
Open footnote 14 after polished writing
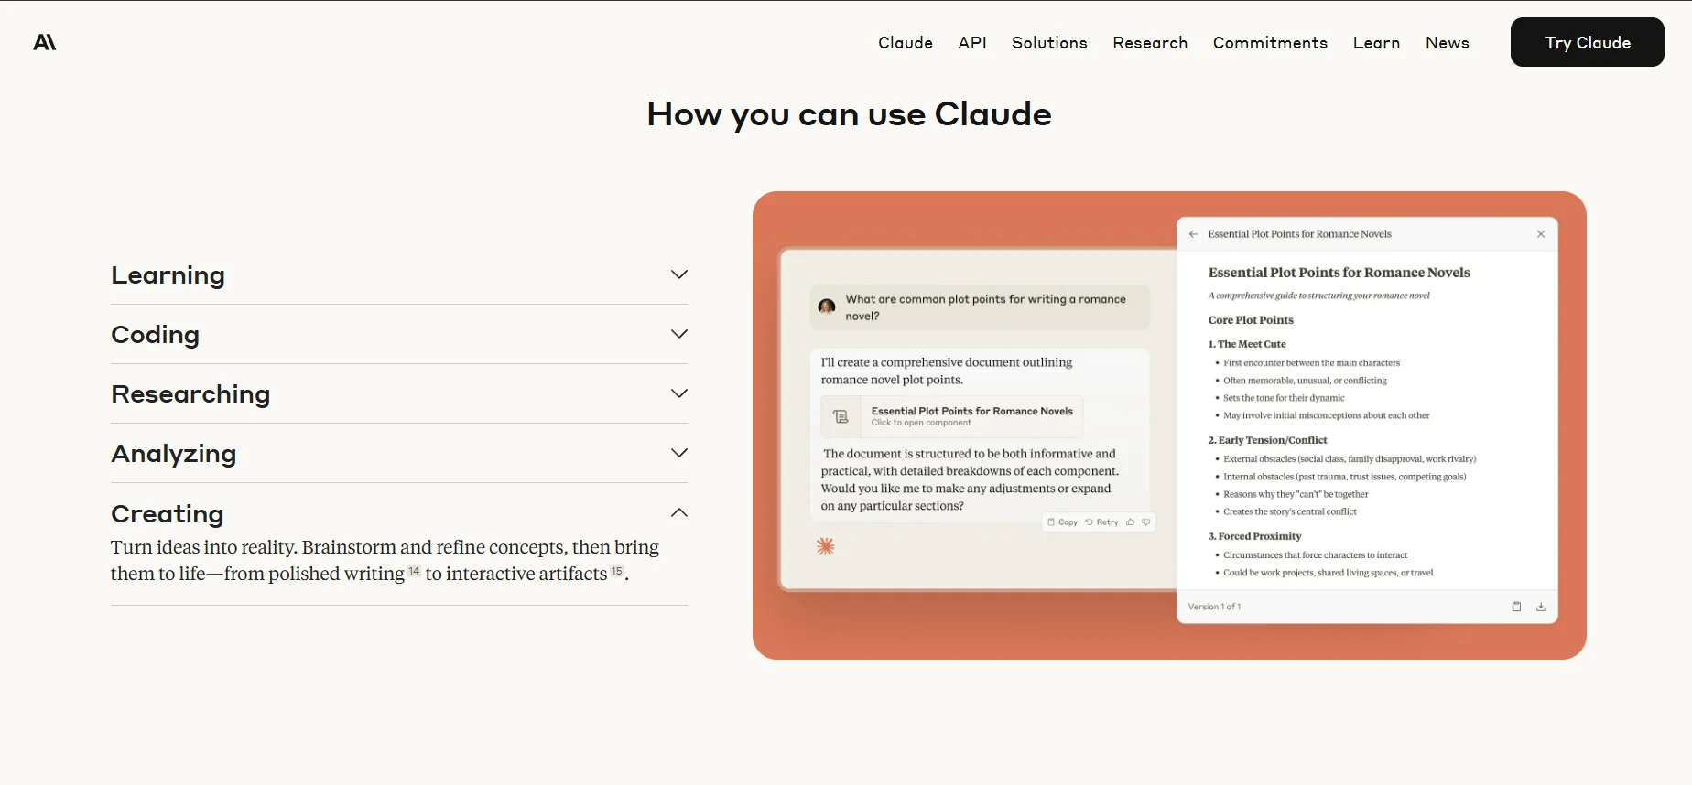[x=414, y=571]
